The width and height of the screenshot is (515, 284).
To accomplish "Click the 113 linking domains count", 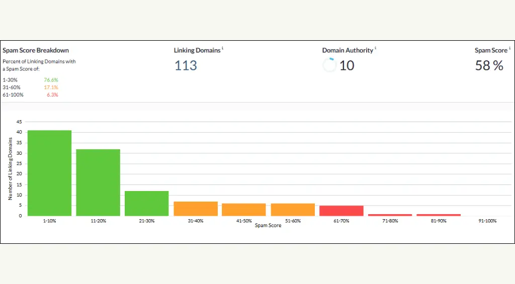I will pos(186,65).
